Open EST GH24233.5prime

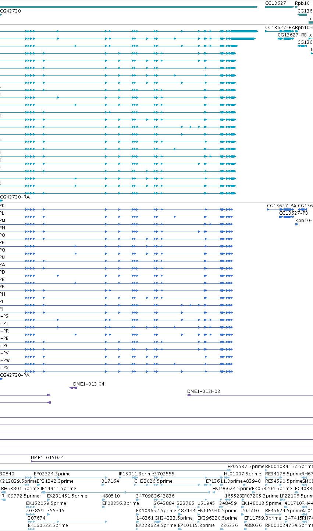173,518
